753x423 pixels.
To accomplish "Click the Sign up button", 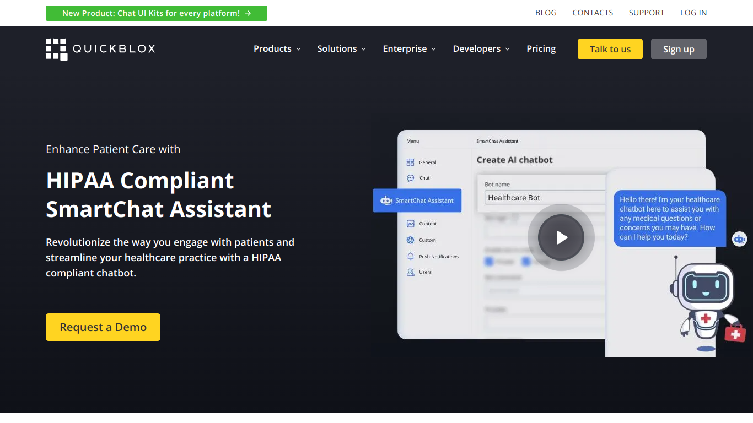I will (679, 49).
